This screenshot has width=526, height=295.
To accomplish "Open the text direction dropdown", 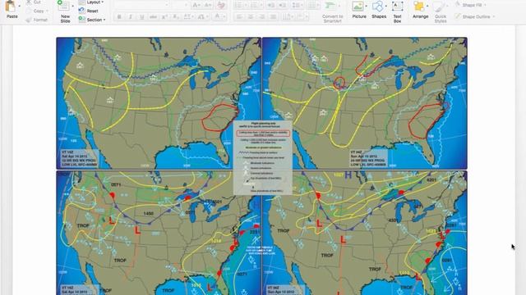I will tap(288, 16).
